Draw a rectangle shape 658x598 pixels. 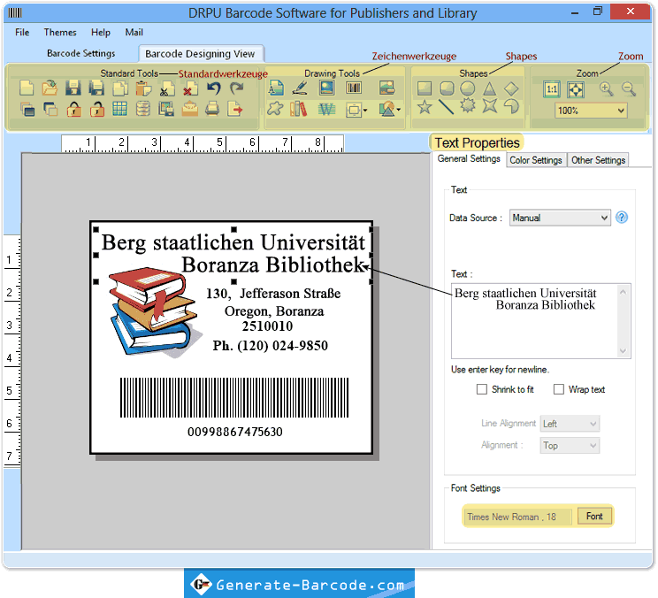point(424,88)
